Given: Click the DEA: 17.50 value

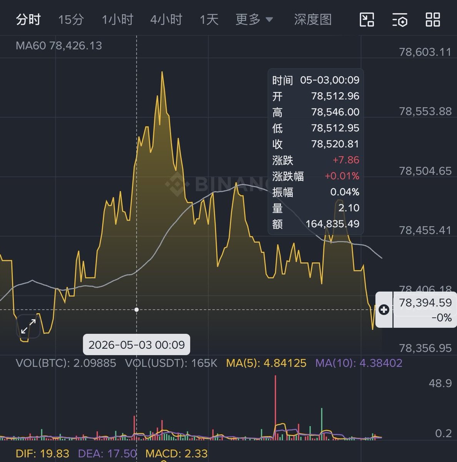Looking at the screenshot, I should 107,454.
